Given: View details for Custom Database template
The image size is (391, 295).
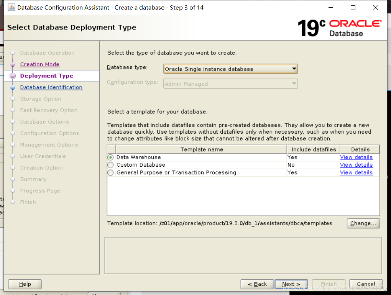Looking at the screenshot, I should pyautogui.click(x=356, y=165).
